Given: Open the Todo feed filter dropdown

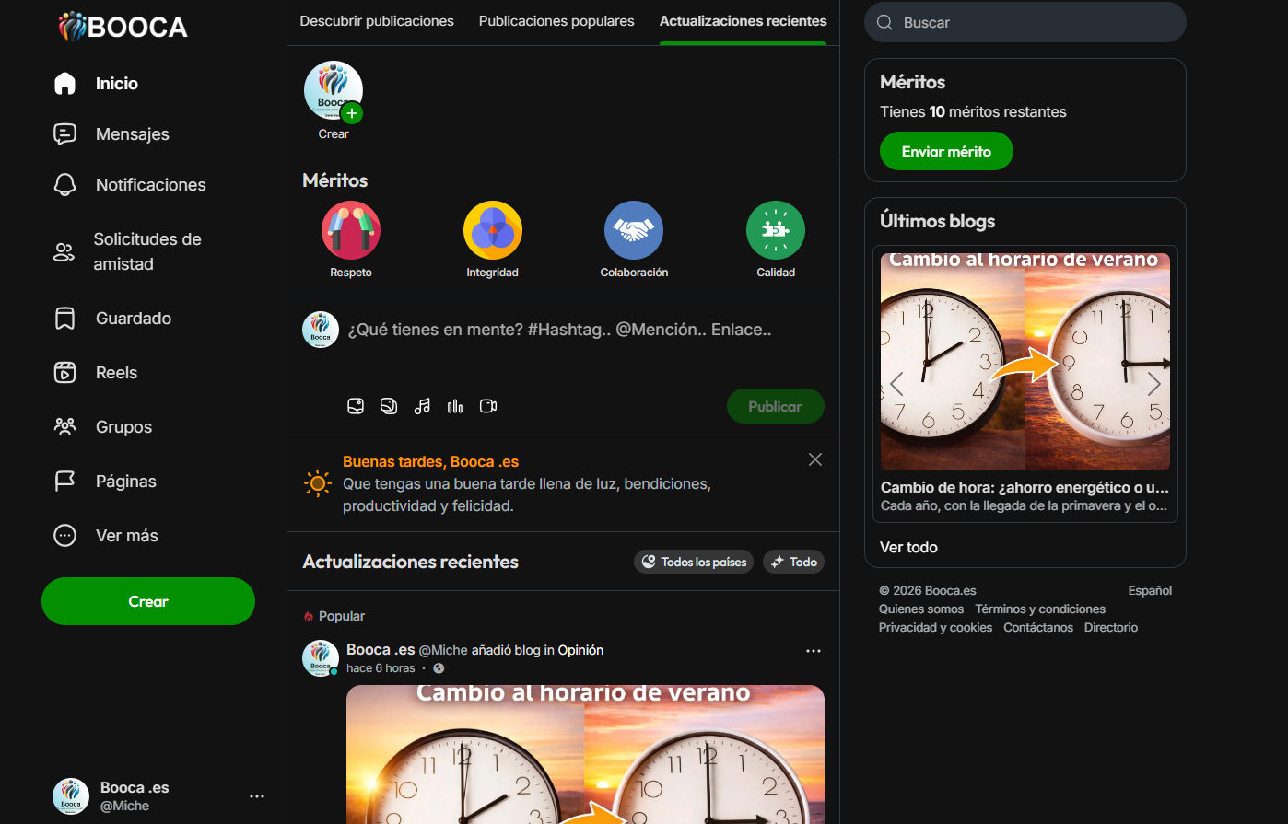Looking at the screenshot, I should [x=793, y=562].
